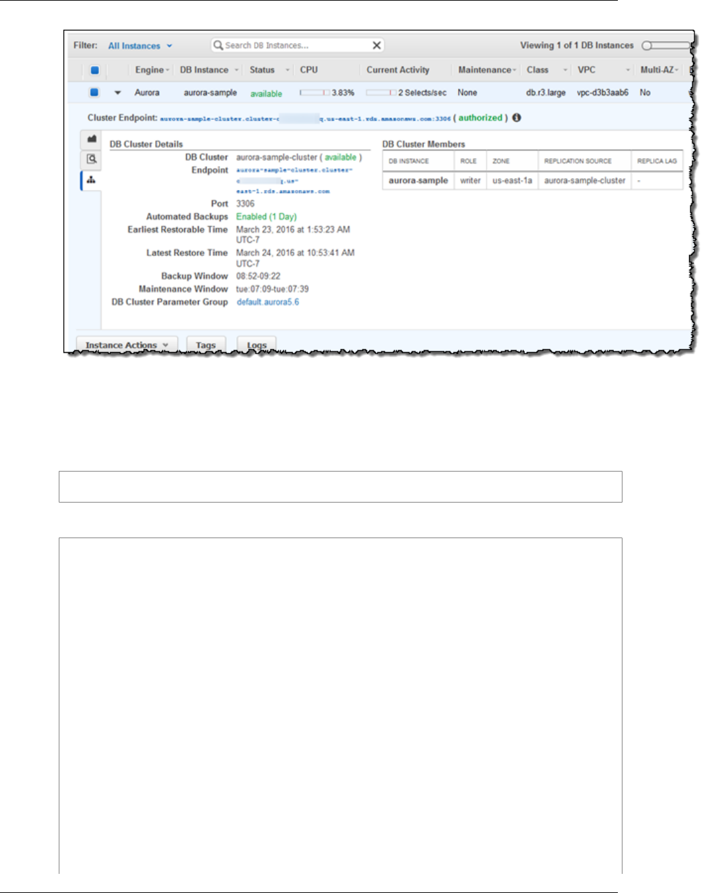Click the CPU column header
The image size is (705, 893).
tap(309, 70)
